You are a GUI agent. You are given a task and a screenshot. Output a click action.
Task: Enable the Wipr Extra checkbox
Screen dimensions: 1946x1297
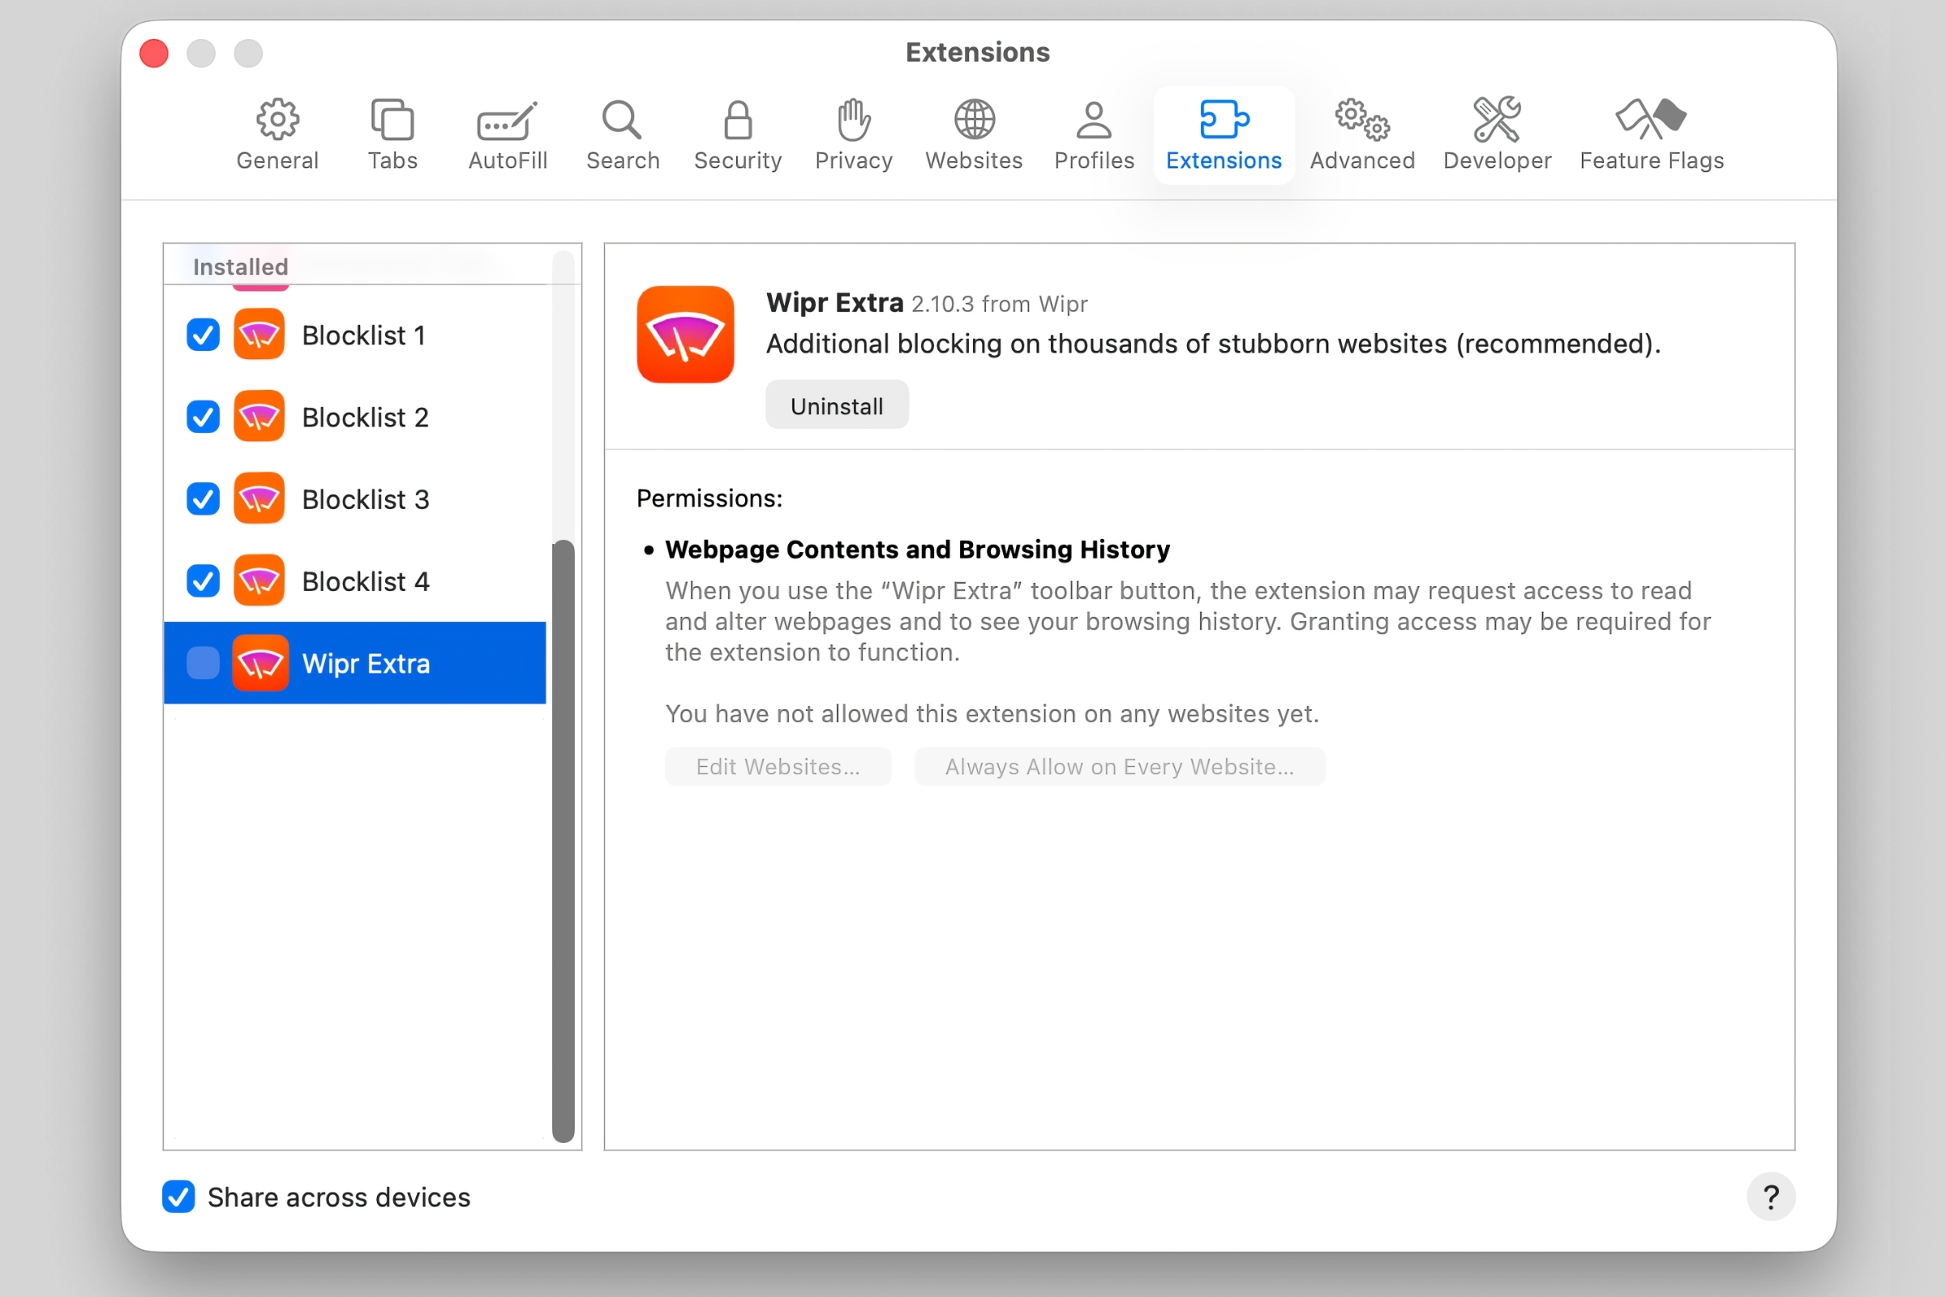[203, 663]
